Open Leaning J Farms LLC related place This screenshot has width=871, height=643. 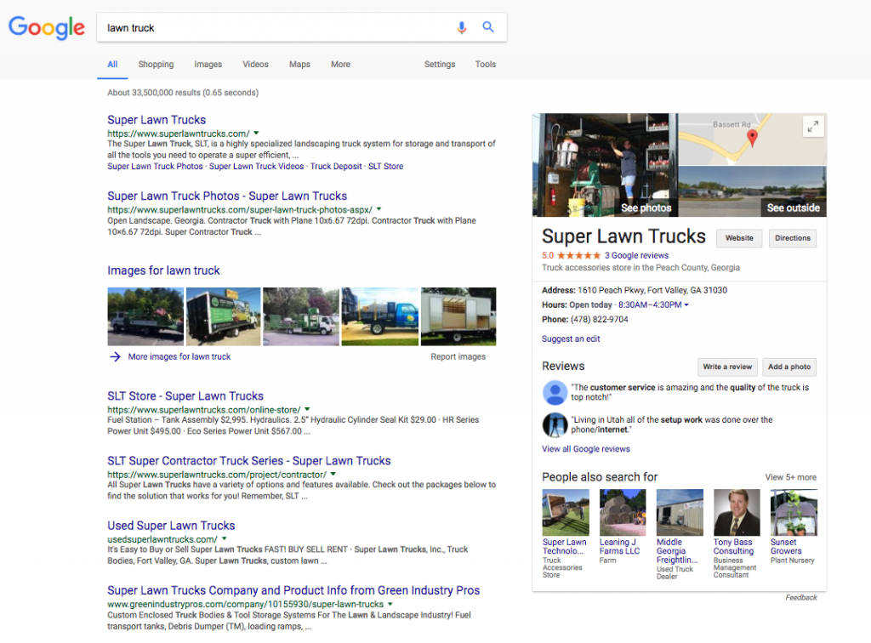pos(623,526)
